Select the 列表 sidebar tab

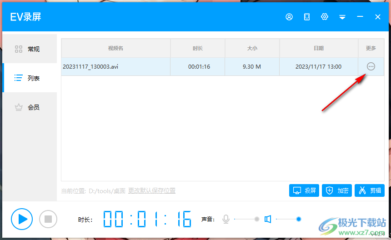[30, 78]
